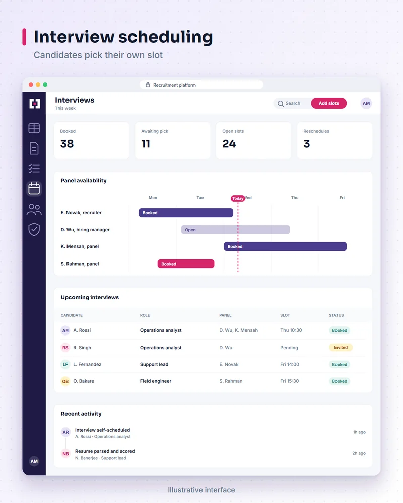Click 'Field engineer' role cell
403x503 pixels.
coord(156,381)
